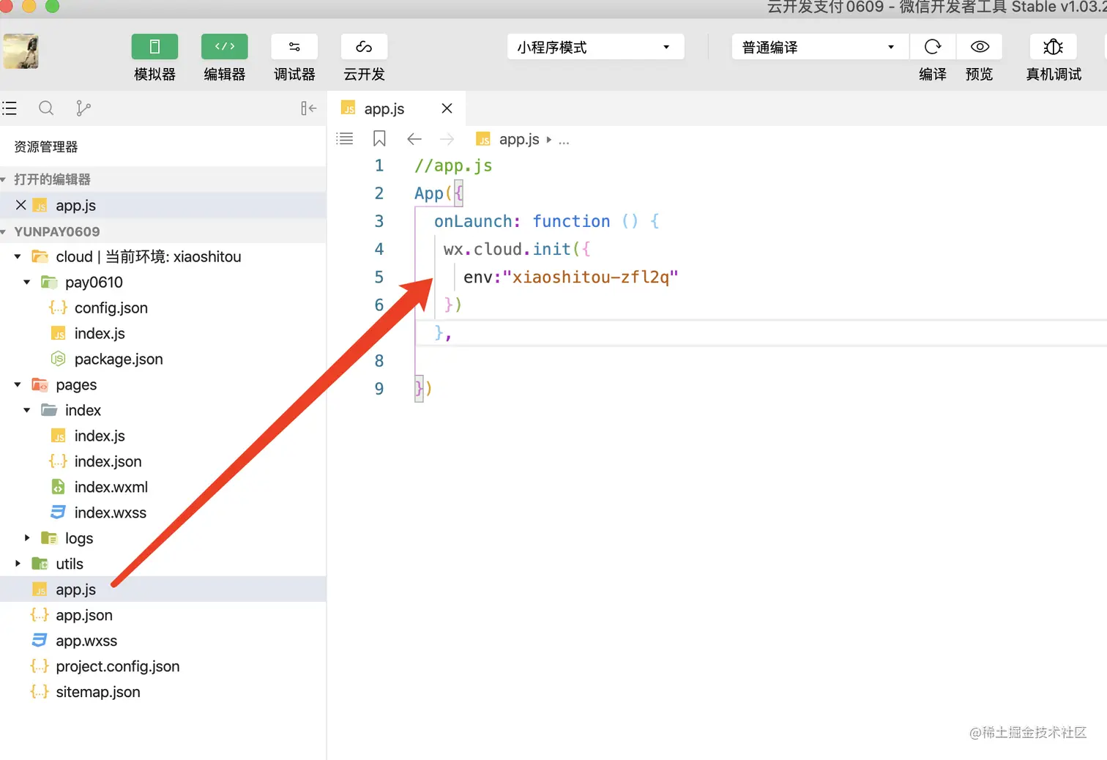The width and height of the screenshot is (1107, 760).
Task: Click the wx.cloud.init code on line 4
Action: [x=507, y=249]
